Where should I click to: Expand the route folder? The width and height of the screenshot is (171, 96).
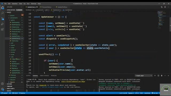pos(13,54)
